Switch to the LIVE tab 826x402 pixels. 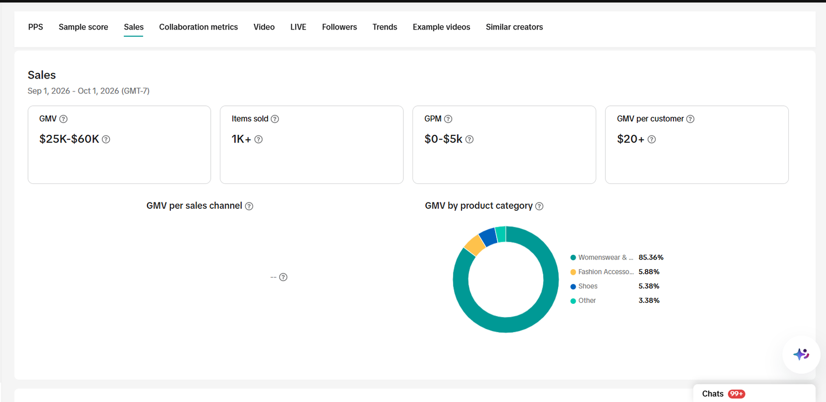[x=298, y=27]
